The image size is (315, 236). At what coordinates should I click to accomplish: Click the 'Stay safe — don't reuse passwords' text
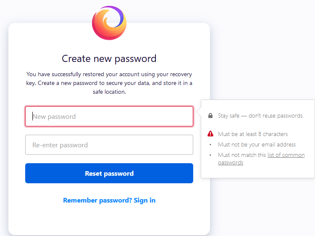click(x=261, y=115)
